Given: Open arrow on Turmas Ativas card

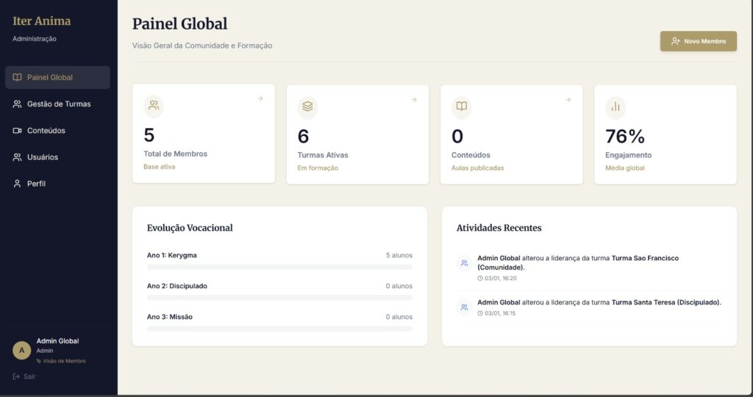Looking at the screenshot, I should pyautogui.click(x=414, y=99).
